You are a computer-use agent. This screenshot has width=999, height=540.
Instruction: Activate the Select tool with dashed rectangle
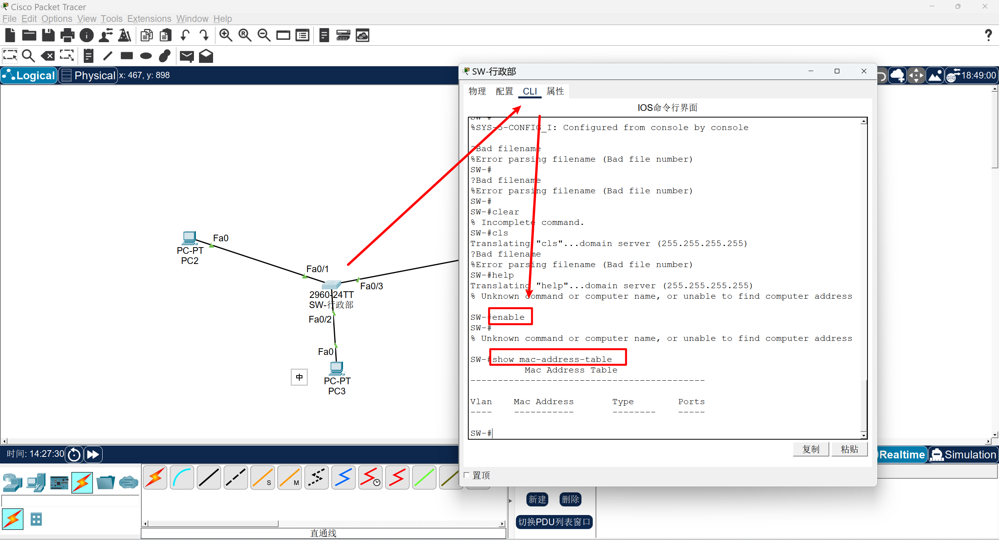[10, 56]
